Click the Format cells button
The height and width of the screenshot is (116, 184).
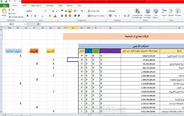[x=178, y=13]
